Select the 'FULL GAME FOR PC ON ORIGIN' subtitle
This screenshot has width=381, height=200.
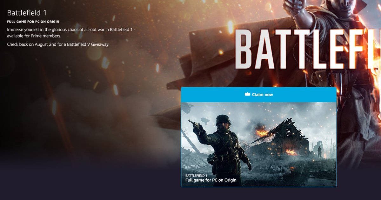34,22
